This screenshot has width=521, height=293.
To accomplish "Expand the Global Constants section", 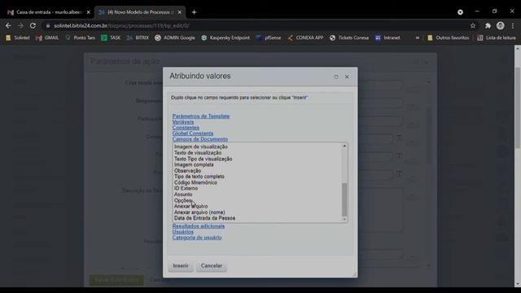I will [193, 133].
